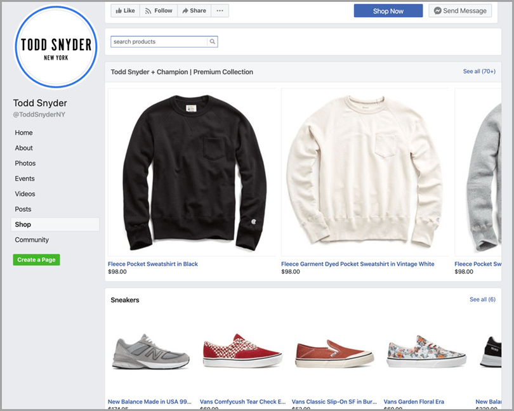Open the Videos section

click(25, 194)
